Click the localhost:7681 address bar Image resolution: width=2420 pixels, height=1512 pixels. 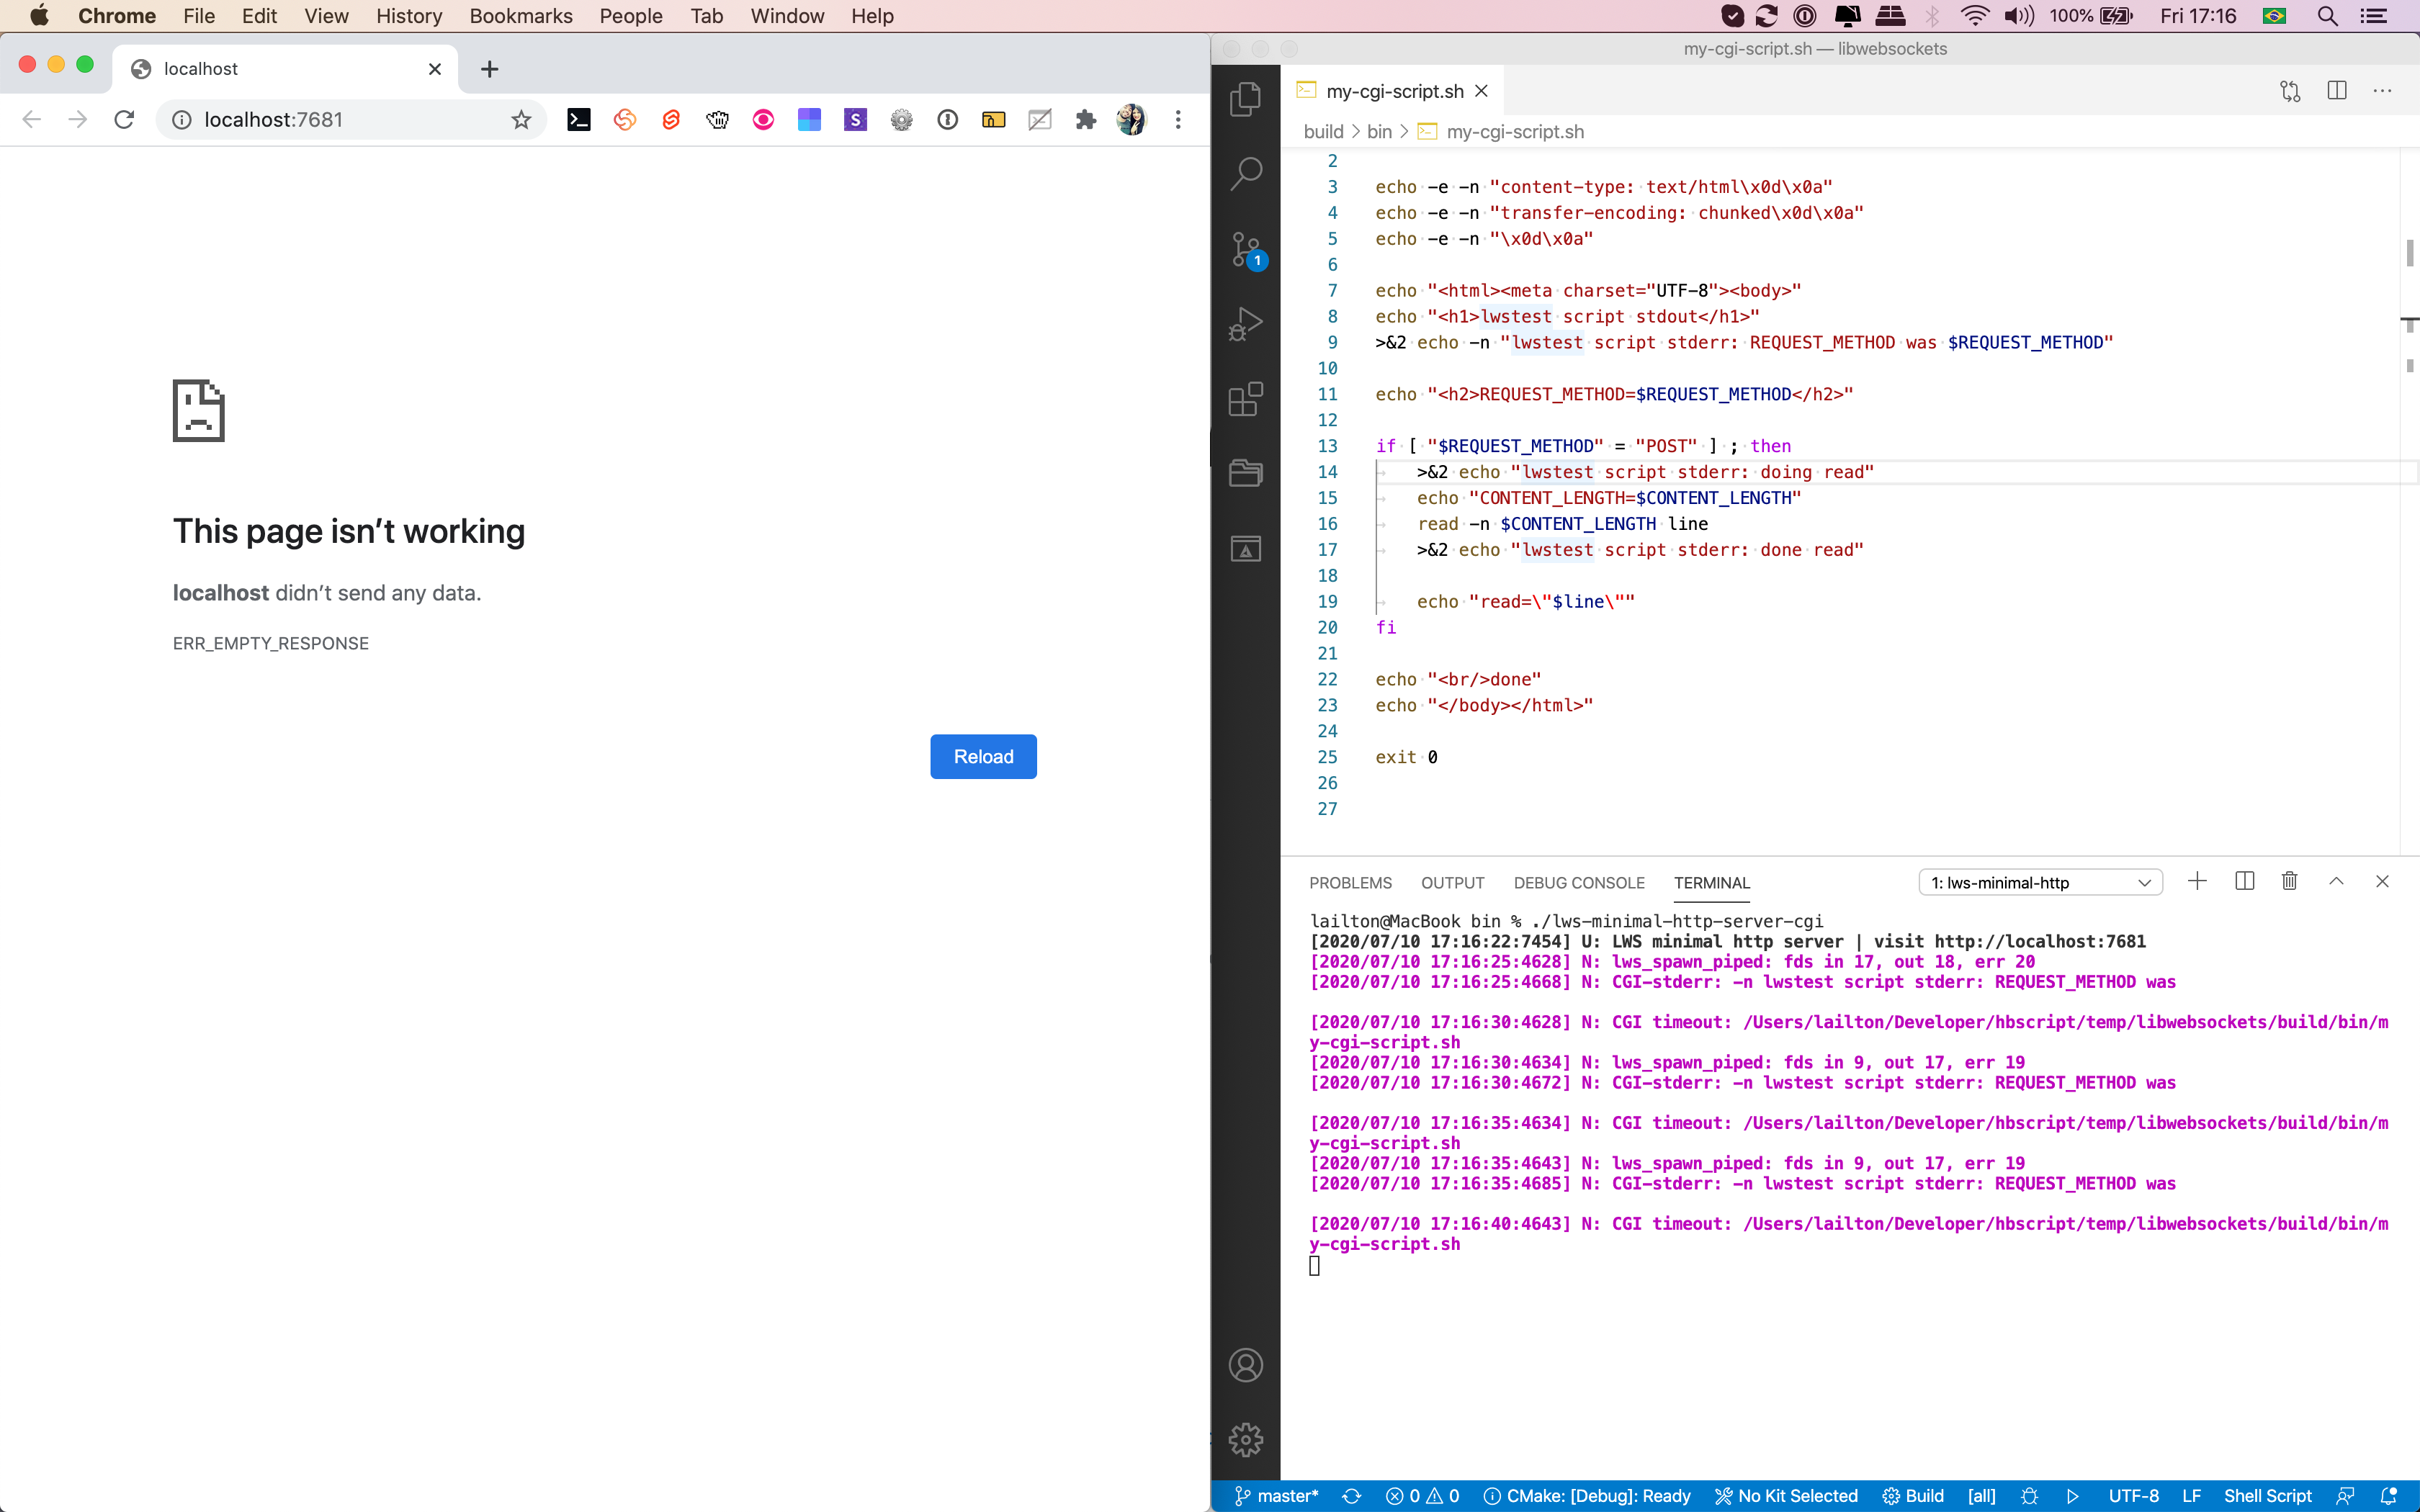(x=350, y=120)
